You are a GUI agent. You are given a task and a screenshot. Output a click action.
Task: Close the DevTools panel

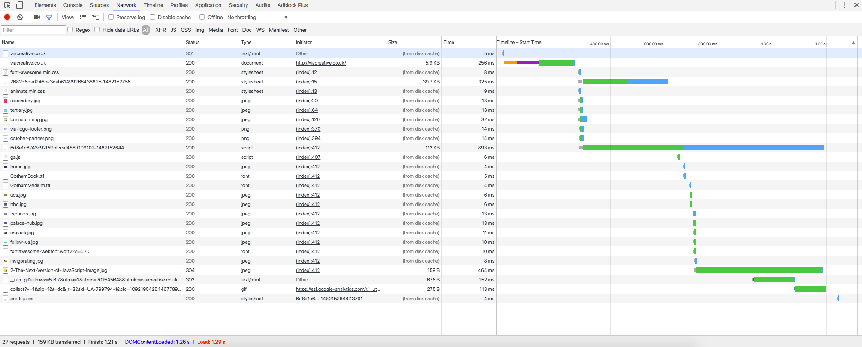click(856, 5)
